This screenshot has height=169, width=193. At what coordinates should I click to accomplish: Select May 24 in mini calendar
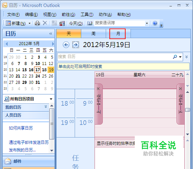pyautogui.click(x=38, y=76)
